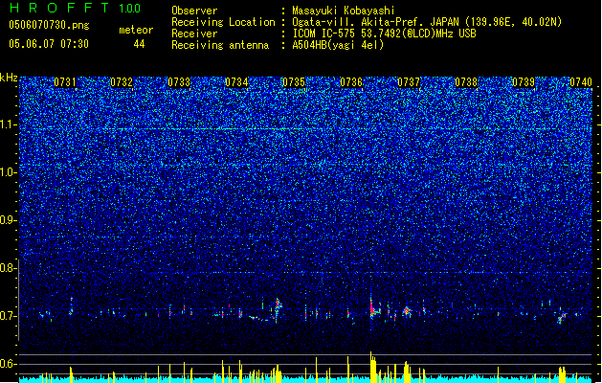Click the 0731 time marker
Image resolution: width=602 pixels, height=383 pixels.
click(x=65, y=82)
